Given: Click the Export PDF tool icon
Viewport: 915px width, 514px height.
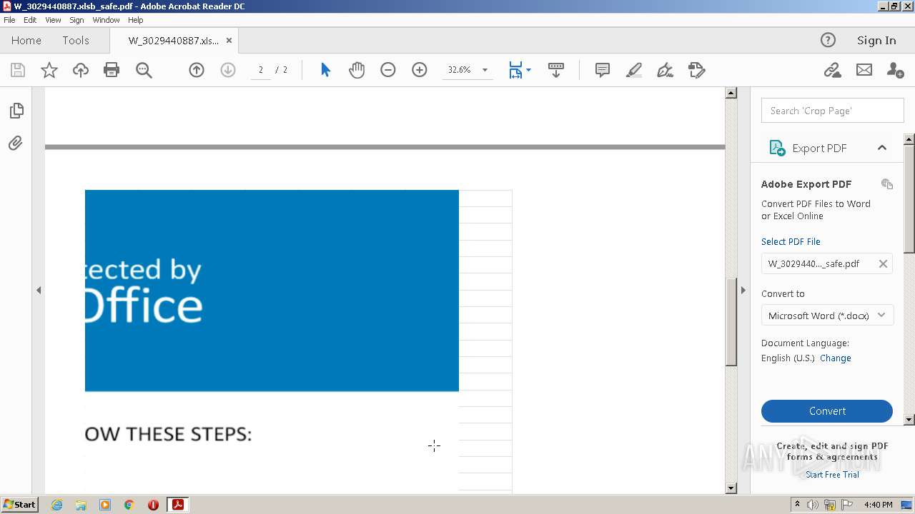Looking at the screenshot, I should point(777,148).
